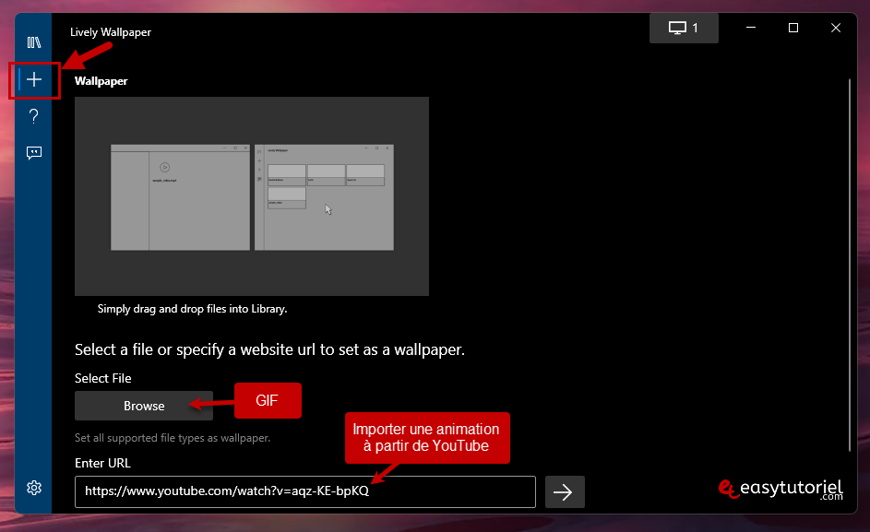Image resolution: width=870 pixels, height=532 pixels.
Task: Click 'Simply drag and drop files into Library.' text
Action: 192,309
